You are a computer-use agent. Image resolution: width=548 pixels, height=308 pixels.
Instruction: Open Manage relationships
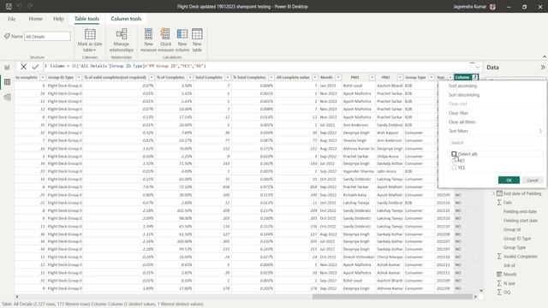click(122, 40)
